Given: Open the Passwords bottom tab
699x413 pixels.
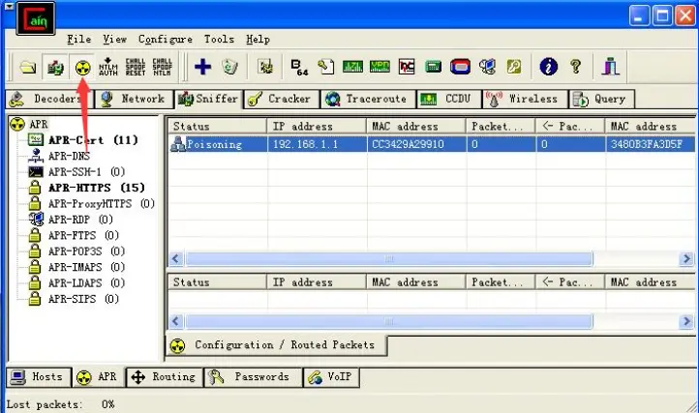Looking at the screenshot, I should (252, 377).
